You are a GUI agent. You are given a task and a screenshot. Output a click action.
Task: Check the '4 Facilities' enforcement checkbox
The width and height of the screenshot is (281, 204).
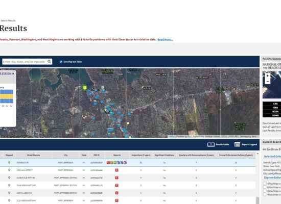(265, 194)
